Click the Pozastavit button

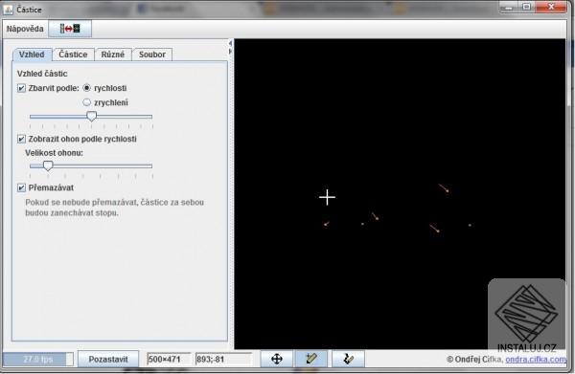[108, 359]
